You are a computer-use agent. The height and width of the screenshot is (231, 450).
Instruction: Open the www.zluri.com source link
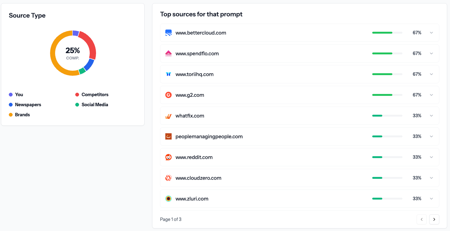pos(192,199)
